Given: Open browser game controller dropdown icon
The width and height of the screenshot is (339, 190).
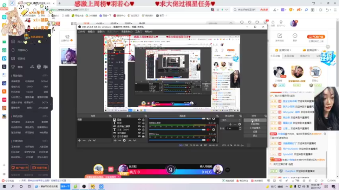Looking at the screenshot, I should click(x=299, y=10).
